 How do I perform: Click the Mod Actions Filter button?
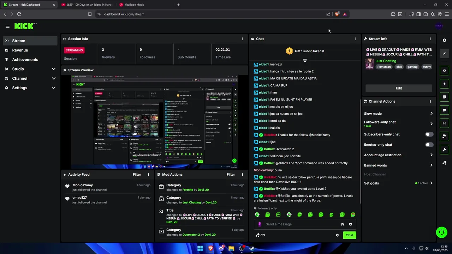(231, 175)
